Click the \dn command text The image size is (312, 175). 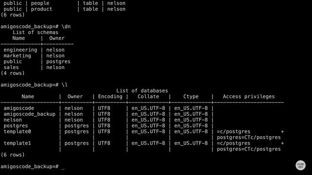click(x=66, y=27)
